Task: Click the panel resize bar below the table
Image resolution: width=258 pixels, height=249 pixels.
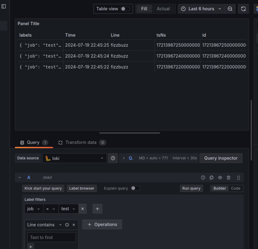Action: click(129, 133)
